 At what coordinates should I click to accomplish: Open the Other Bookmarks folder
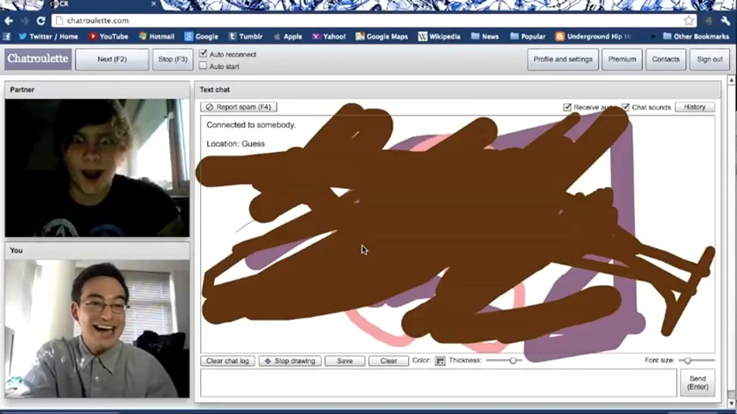tap(696, 36)
